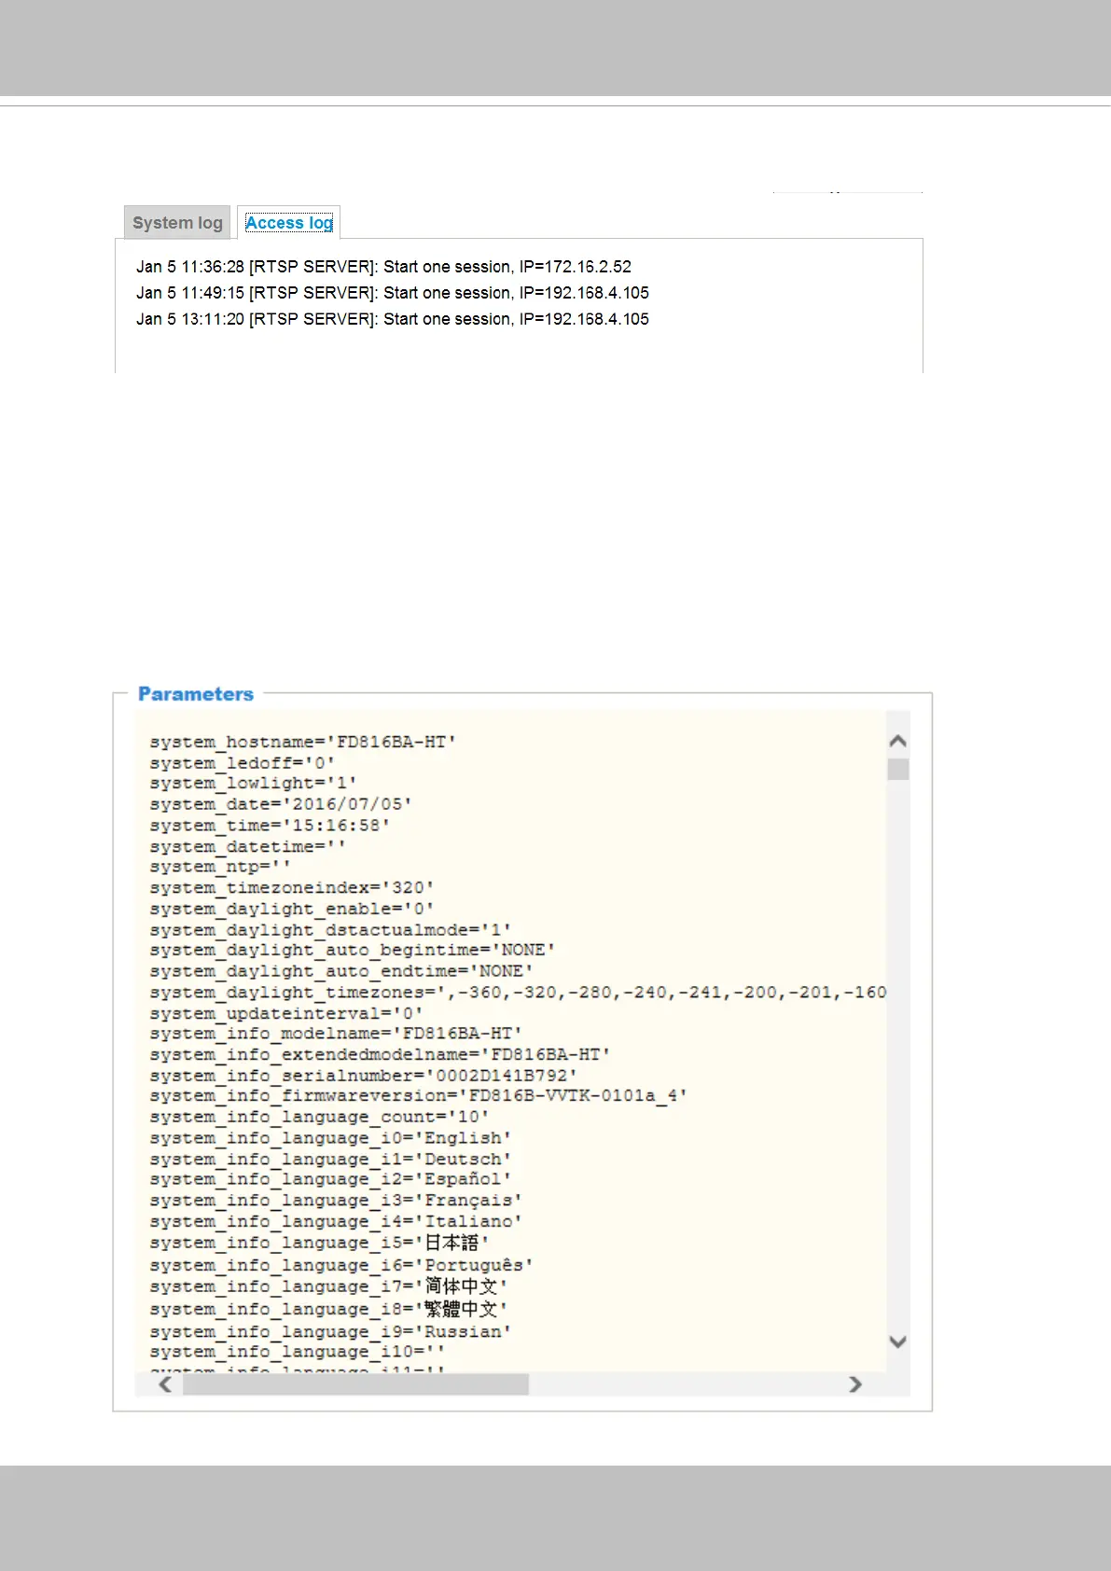Click the system_daylight_auto_begintime='NONE' line
Screen dimensions: 1111x1571
(x=353, y=951)
